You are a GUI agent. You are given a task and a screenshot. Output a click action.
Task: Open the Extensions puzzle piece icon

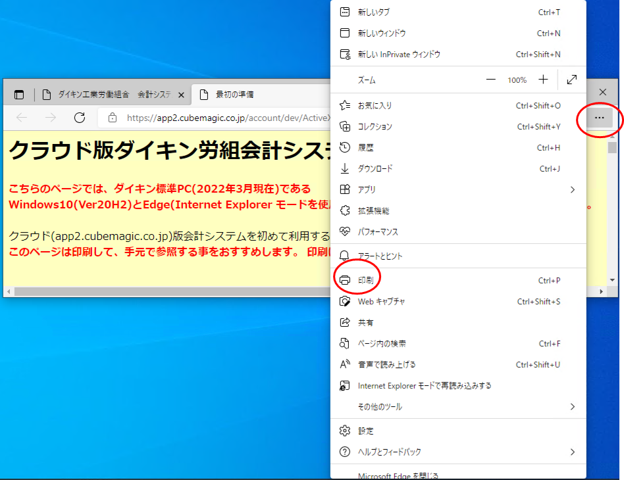tap(344, 211)
